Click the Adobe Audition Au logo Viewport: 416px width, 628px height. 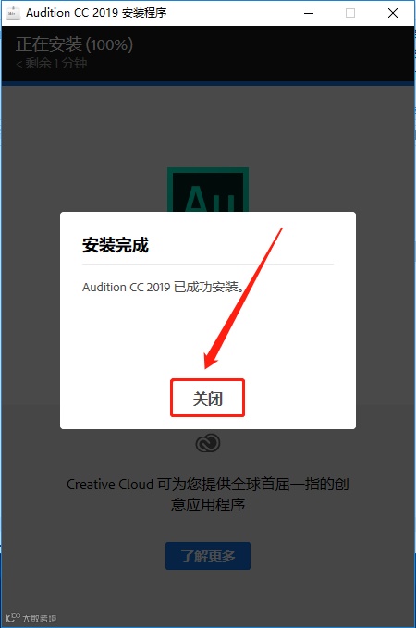[x=208, y=190]
